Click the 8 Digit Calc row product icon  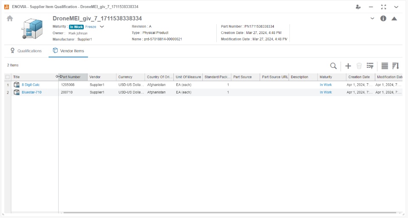[x=17, y=85]
